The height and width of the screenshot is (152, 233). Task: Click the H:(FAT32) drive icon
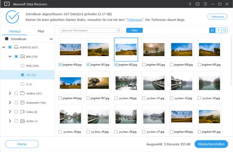click(16, 47)
